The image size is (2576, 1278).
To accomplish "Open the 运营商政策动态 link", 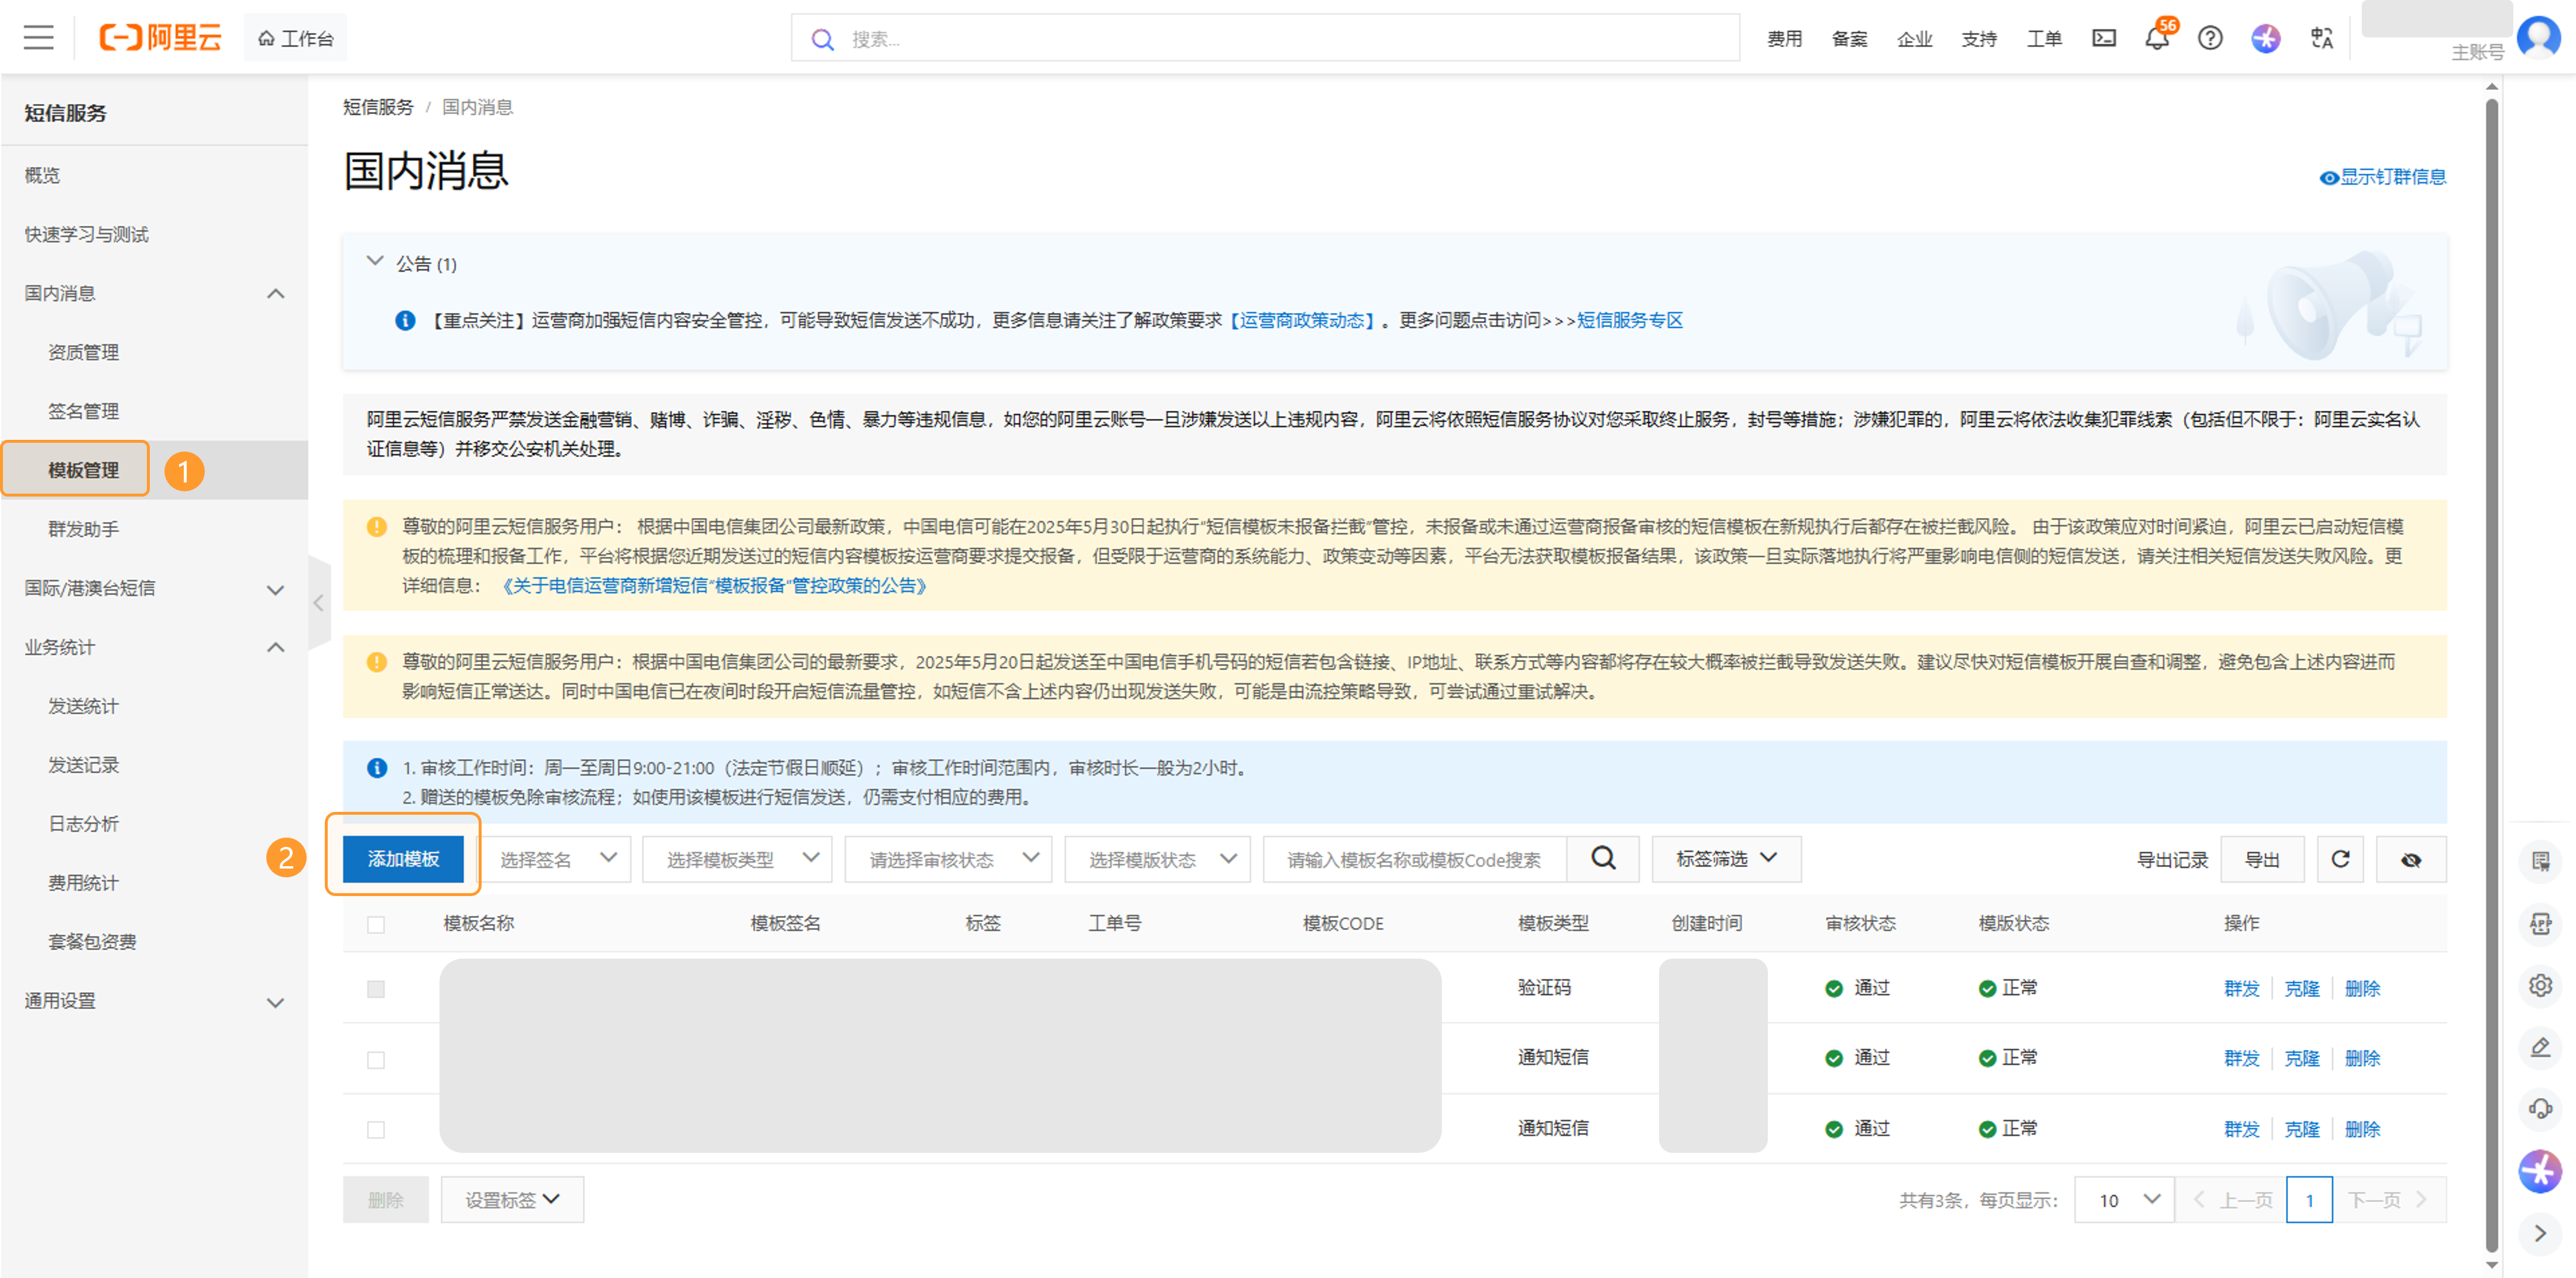I will [1302, 320].
